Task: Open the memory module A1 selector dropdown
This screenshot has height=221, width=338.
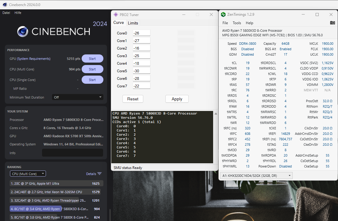Action: (x=256, y=176)
